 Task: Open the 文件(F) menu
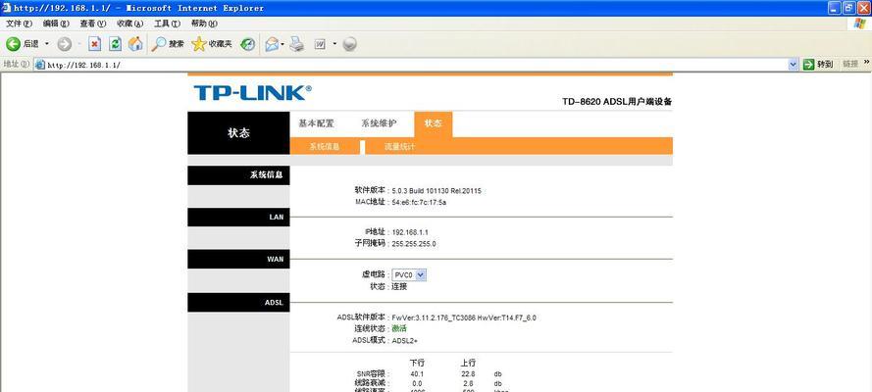[19, 24]
